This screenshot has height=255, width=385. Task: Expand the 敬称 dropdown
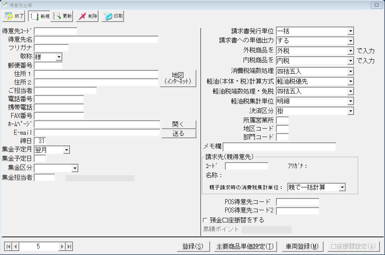pyautogui.click(x=59, y=57)
